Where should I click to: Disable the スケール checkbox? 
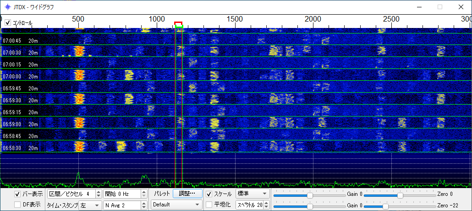[x=209, y=194]
